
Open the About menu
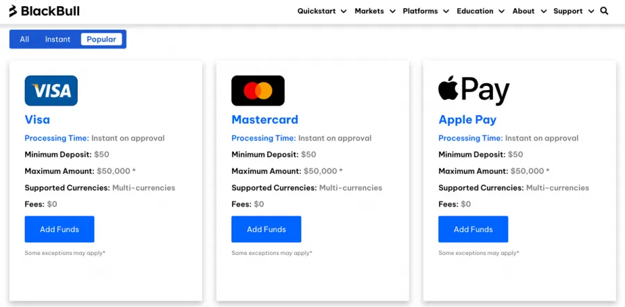[x=529, y=11]
